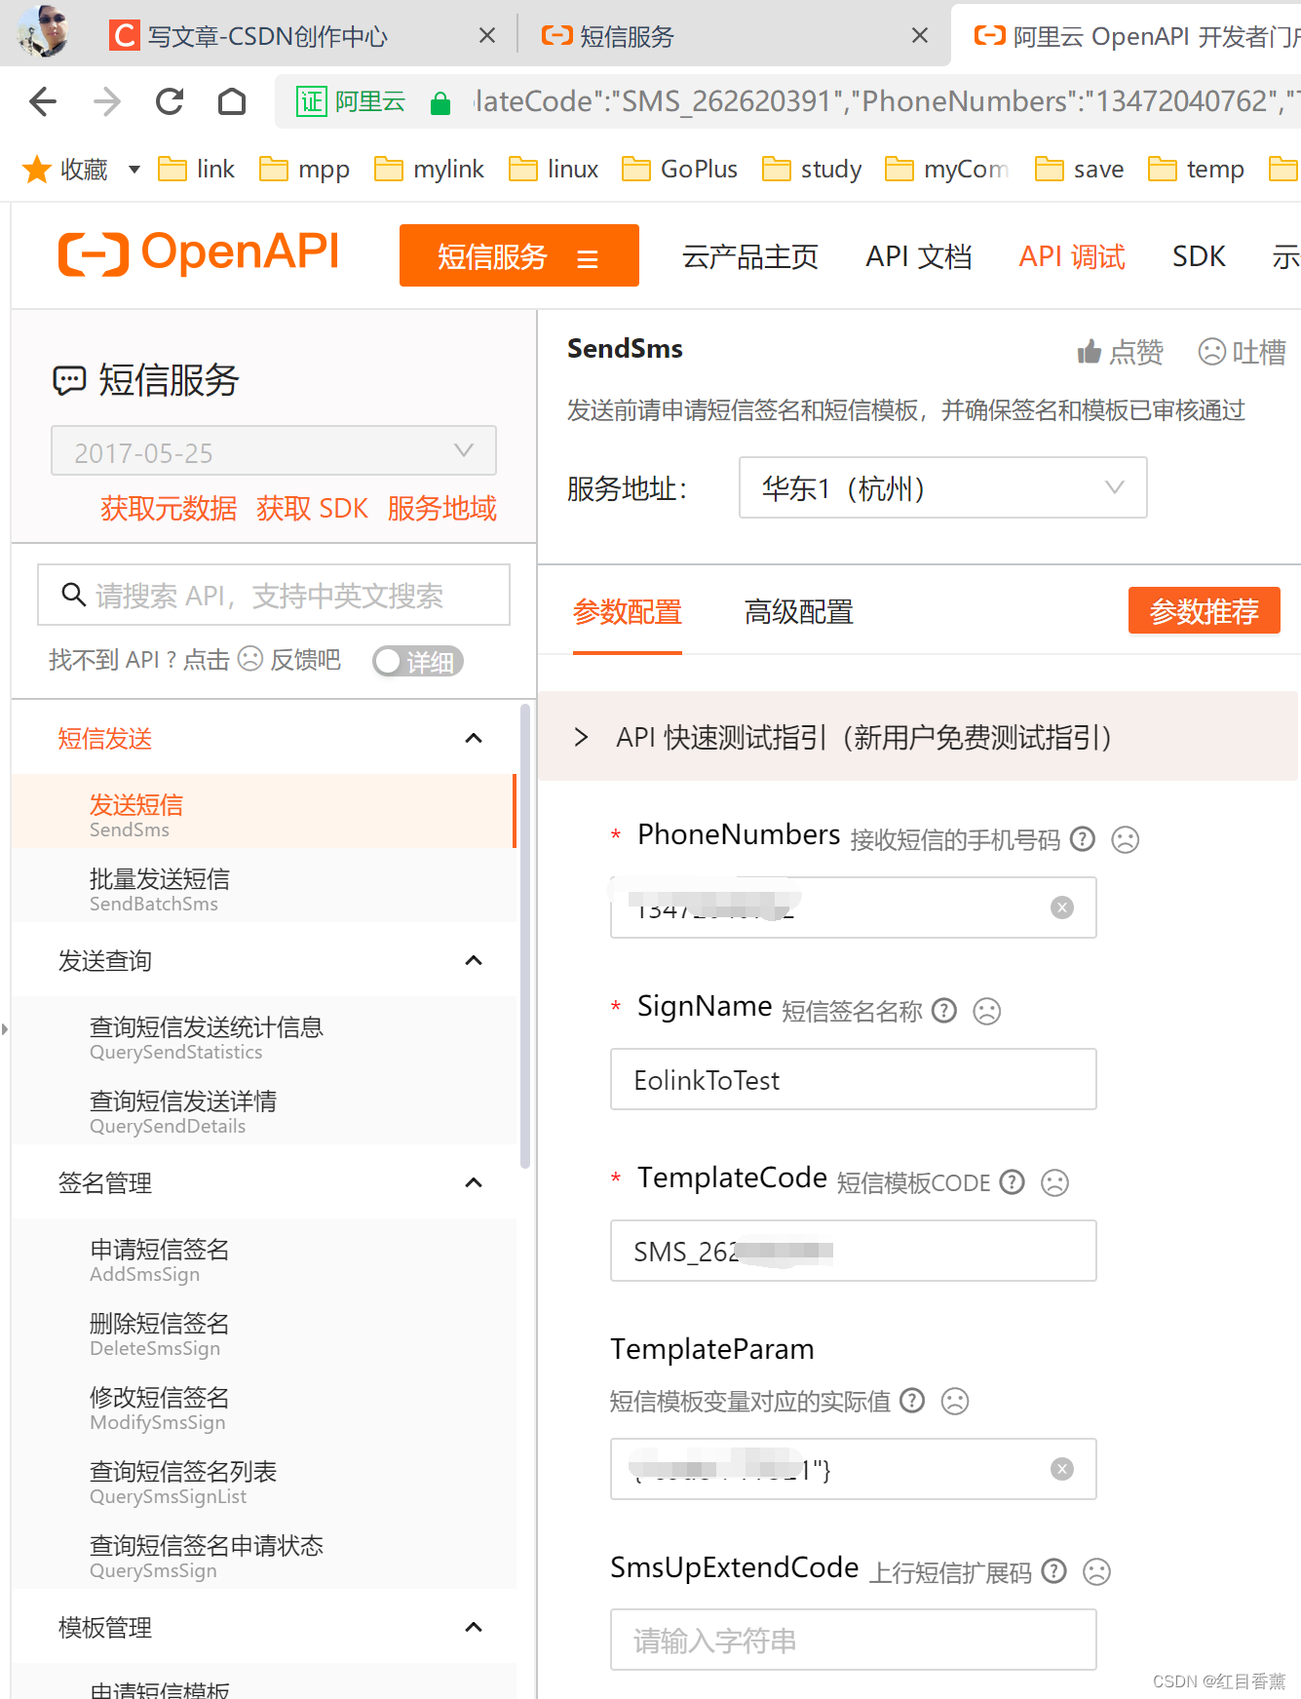Collapse the 短信发送 section

pos(474,738)
